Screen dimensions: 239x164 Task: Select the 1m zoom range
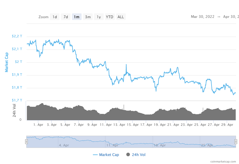(x=77, y=17)
